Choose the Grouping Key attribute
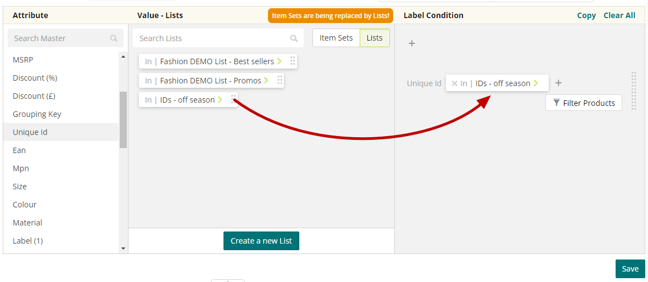648x282 pixels. (x=37, y=114)
